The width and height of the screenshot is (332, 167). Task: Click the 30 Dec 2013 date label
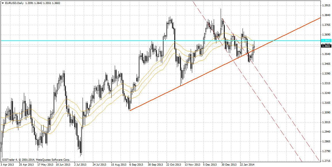click(229, 164)
